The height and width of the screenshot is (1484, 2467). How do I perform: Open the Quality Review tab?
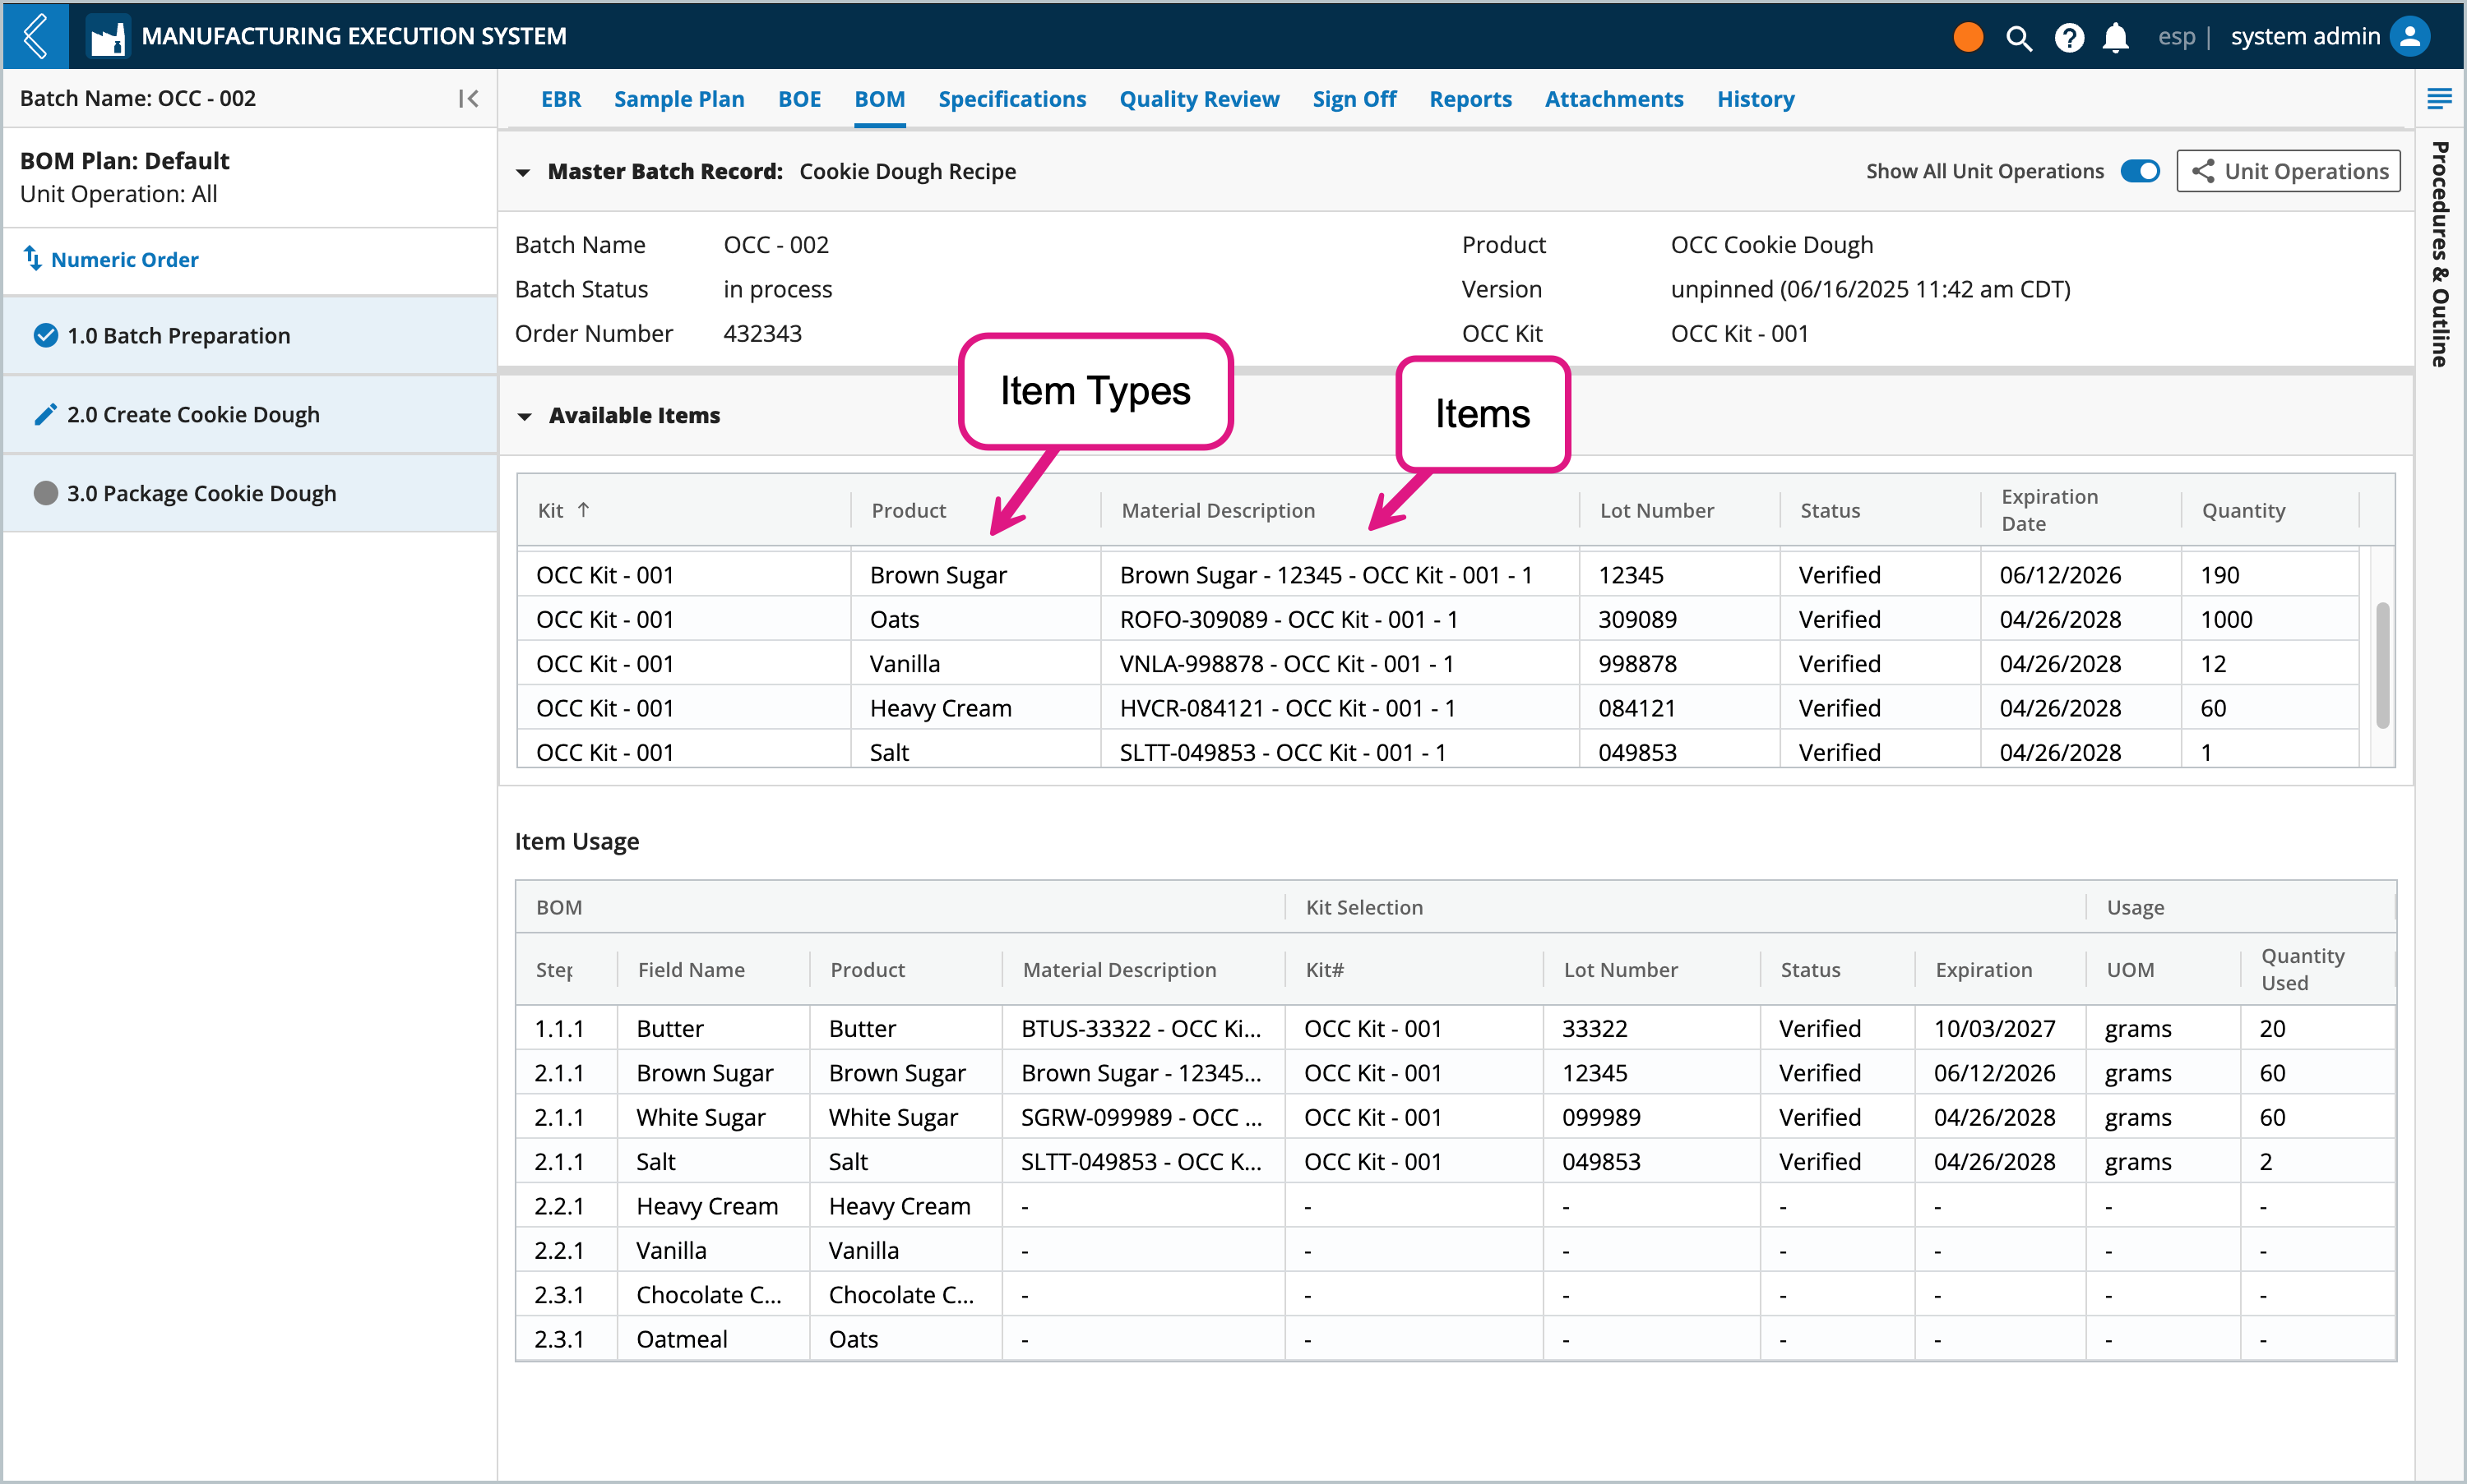[x=1199, y=99]
